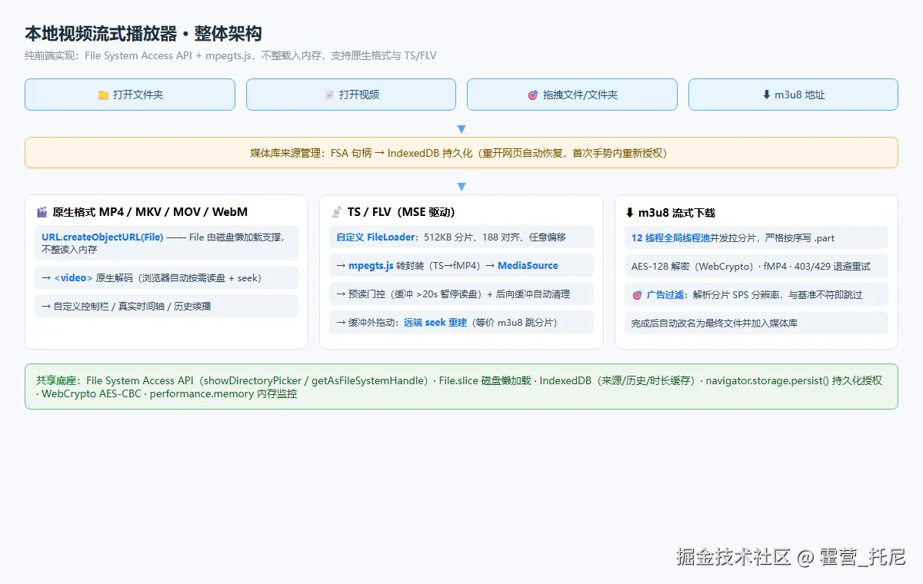
Task: Select the subtitle starting 纯前端实现
Action: click(231, 55)
